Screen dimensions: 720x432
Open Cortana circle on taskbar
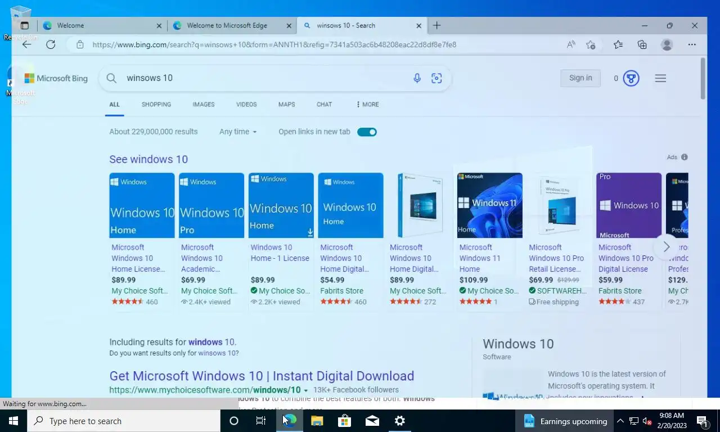(234, 421)
